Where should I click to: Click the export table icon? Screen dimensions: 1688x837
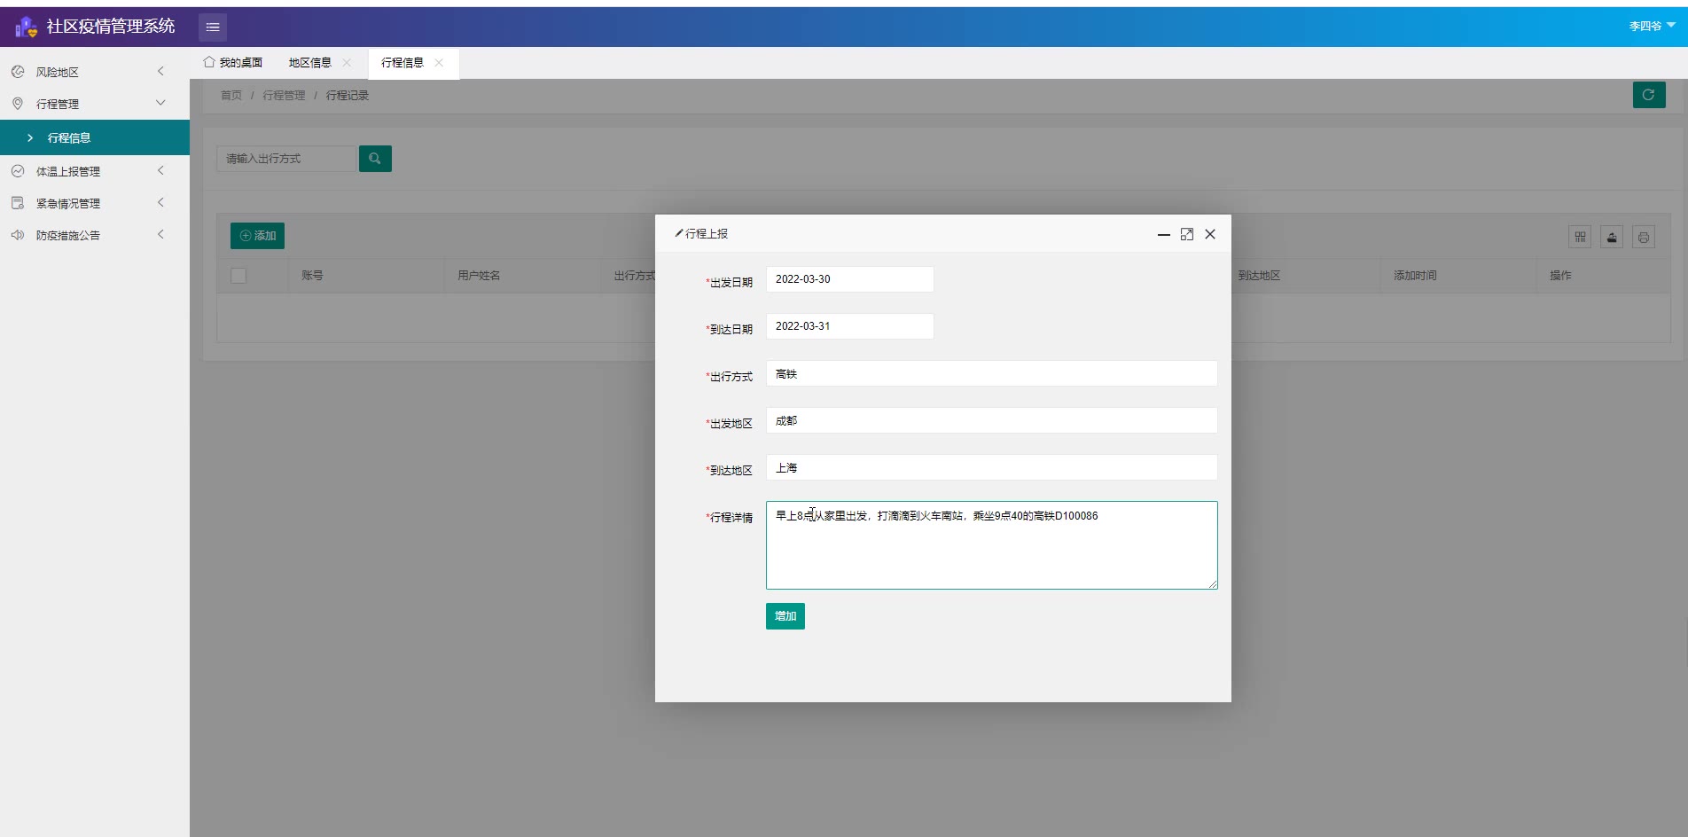point(1612,237)
